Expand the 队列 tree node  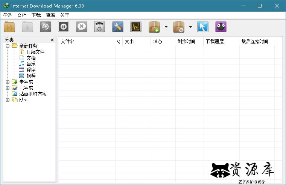tap(8, 100)
